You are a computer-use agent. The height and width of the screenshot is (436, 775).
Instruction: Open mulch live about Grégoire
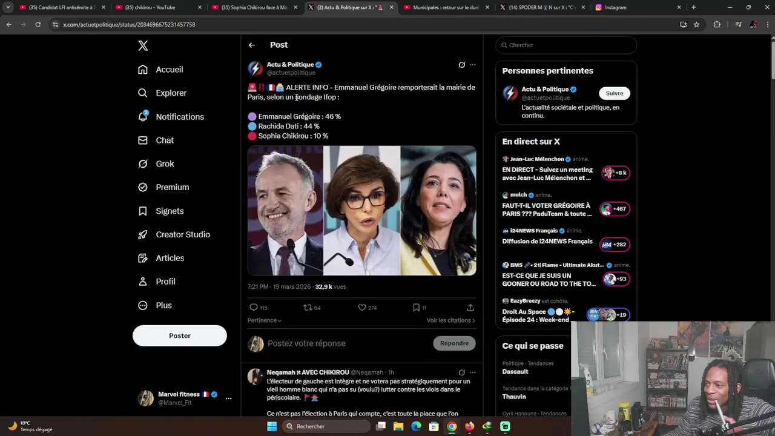[566, 205]
